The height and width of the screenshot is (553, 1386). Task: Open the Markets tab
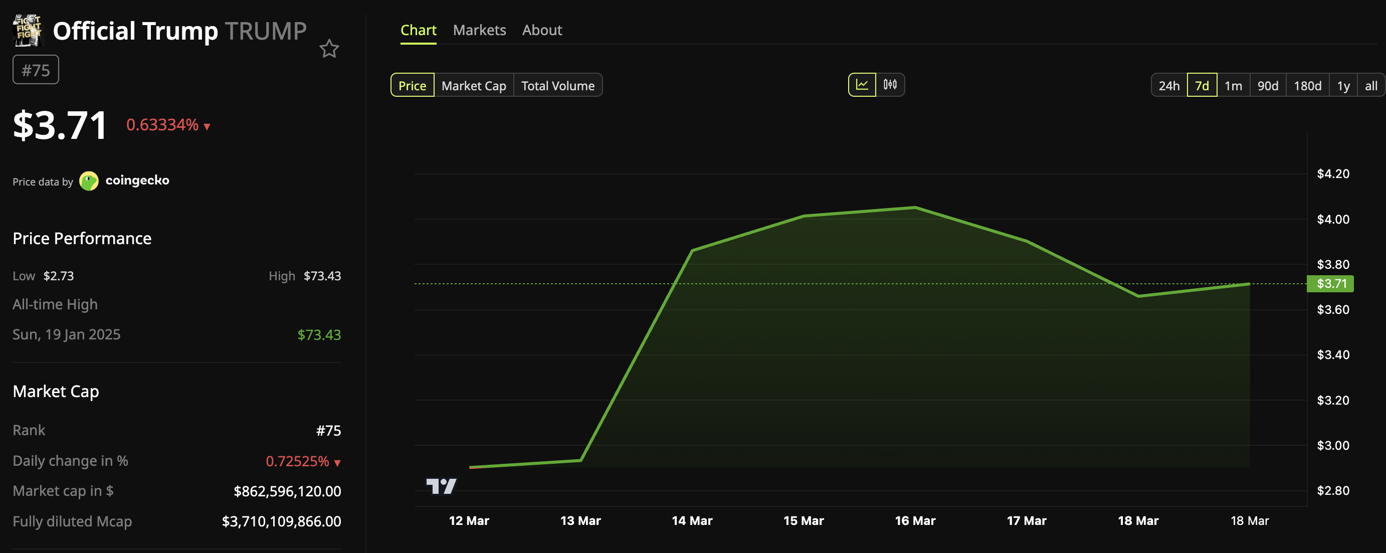[x=479, y=30]
